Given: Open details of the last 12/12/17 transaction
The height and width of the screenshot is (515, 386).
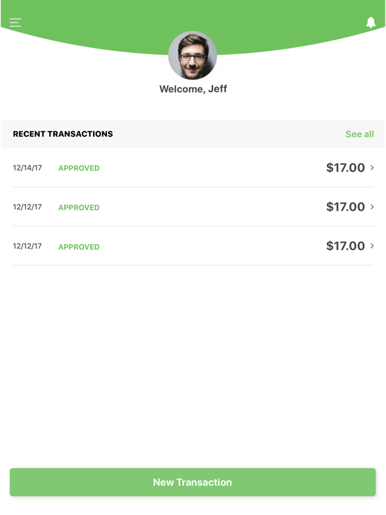Looking at the screenshot, I should pos(373,246).
